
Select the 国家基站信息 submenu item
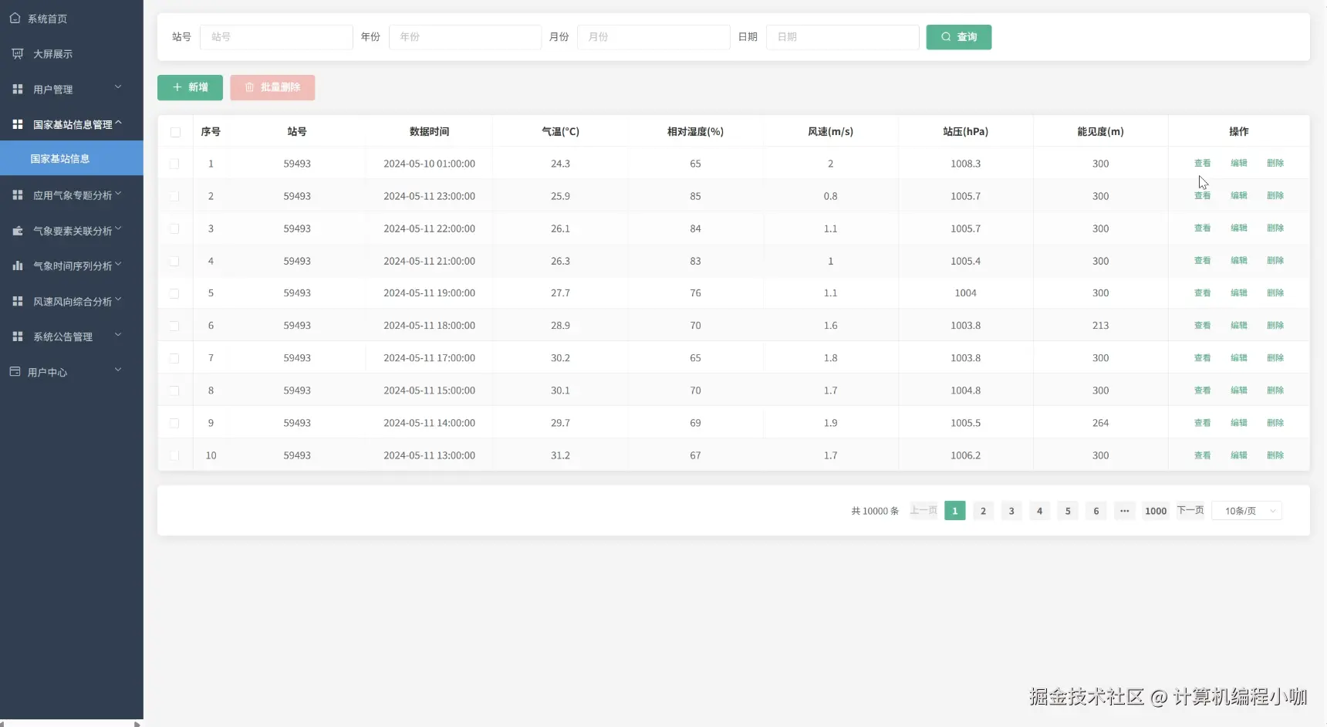(x=72, y=158)
